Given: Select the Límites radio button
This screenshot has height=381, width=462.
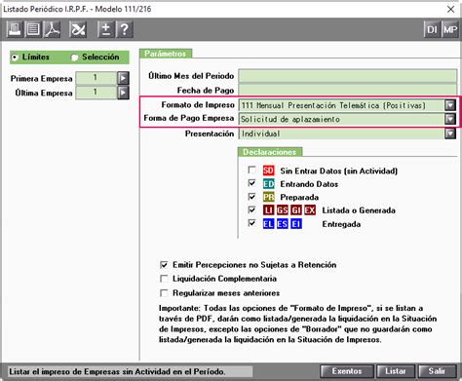Looking at the screenshot, I should 15,57.
